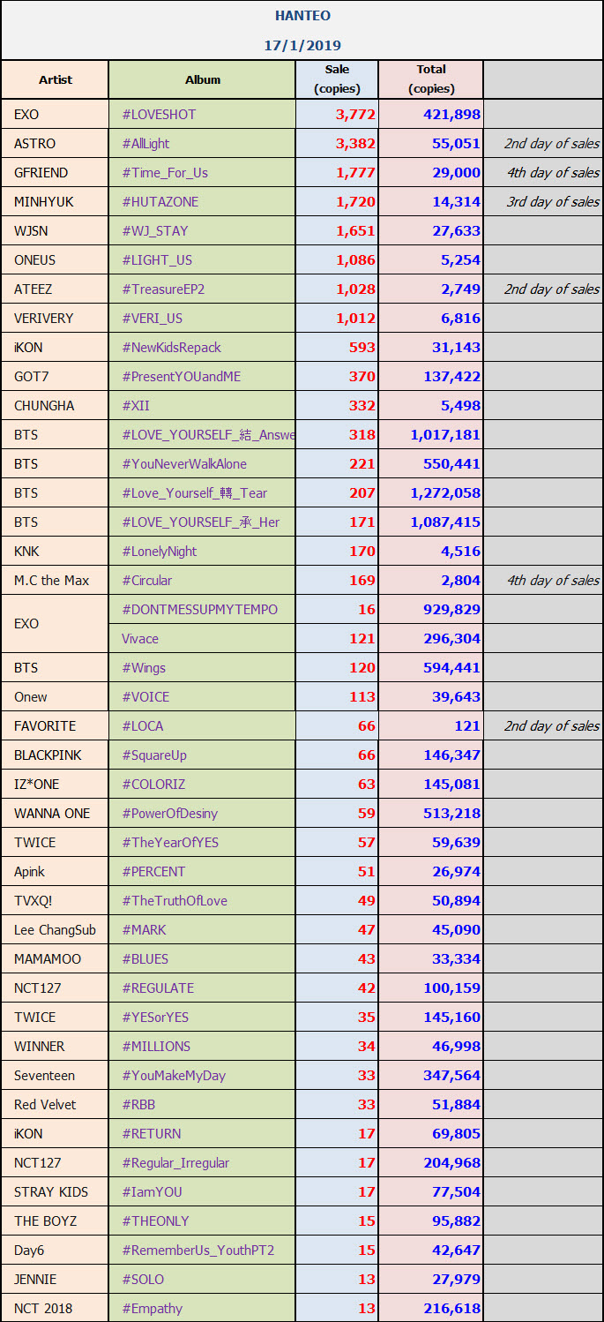Click the total value 1,272,058
This screenshot has height=1322, width=604.
[x=445, y=493]
